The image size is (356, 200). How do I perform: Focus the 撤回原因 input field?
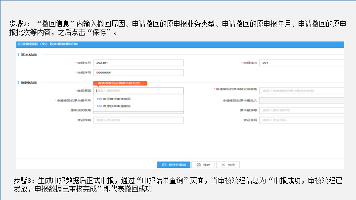tap(138, 91)
